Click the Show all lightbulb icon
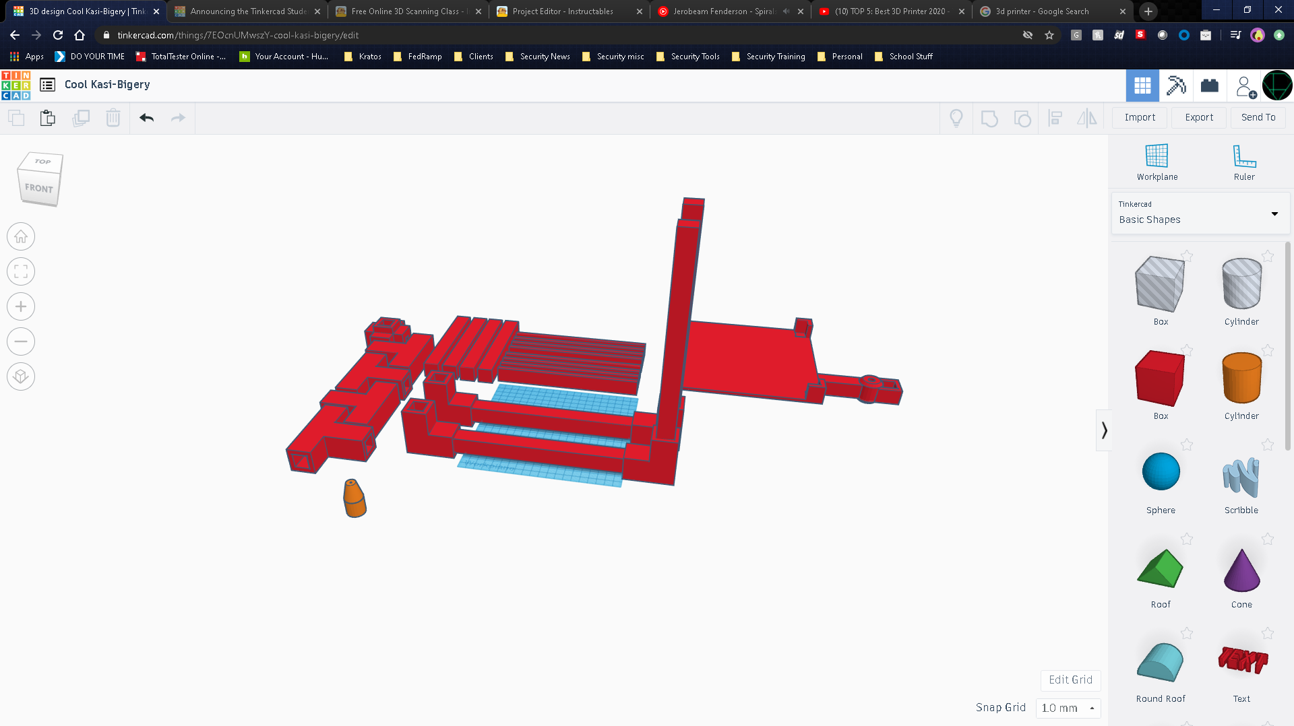1294x726 pixels. [956, 119]
